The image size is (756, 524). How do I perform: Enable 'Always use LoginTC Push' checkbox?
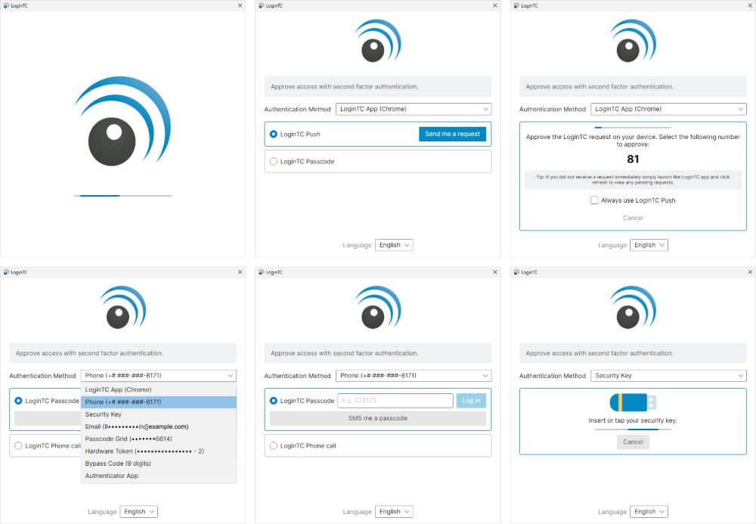[594, 200]
